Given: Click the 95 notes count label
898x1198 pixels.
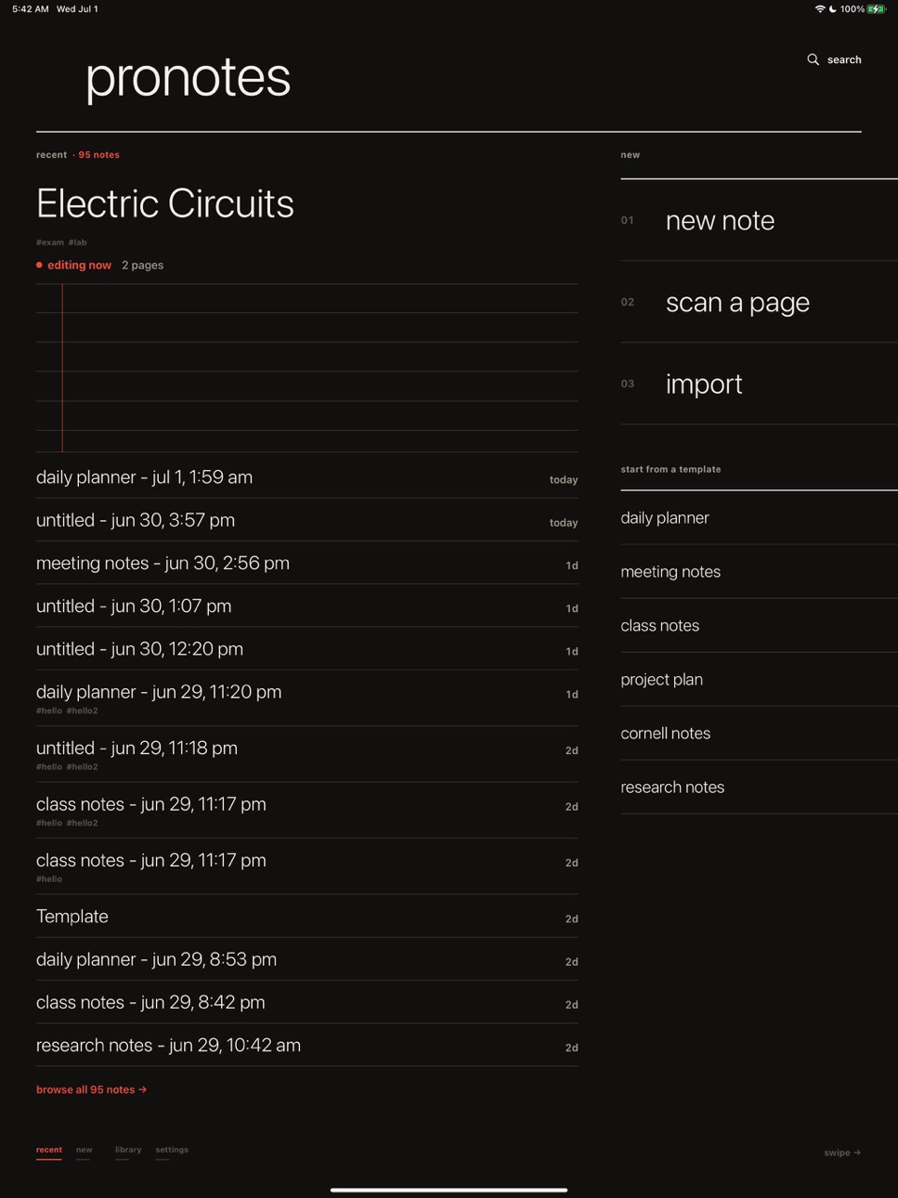Looking at the screenshot, I should coord(98,155).
